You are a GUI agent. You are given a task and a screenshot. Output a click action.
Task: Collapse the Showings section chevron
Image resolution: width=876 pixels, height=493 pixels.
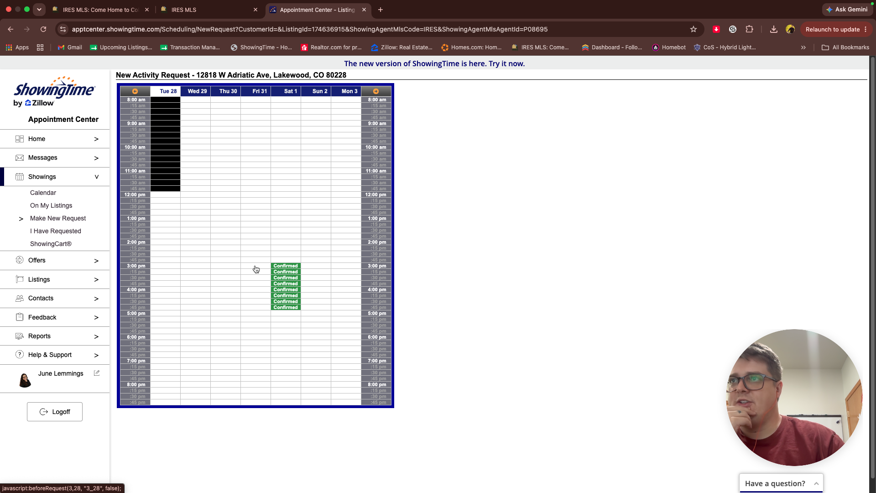pos(97,177)
